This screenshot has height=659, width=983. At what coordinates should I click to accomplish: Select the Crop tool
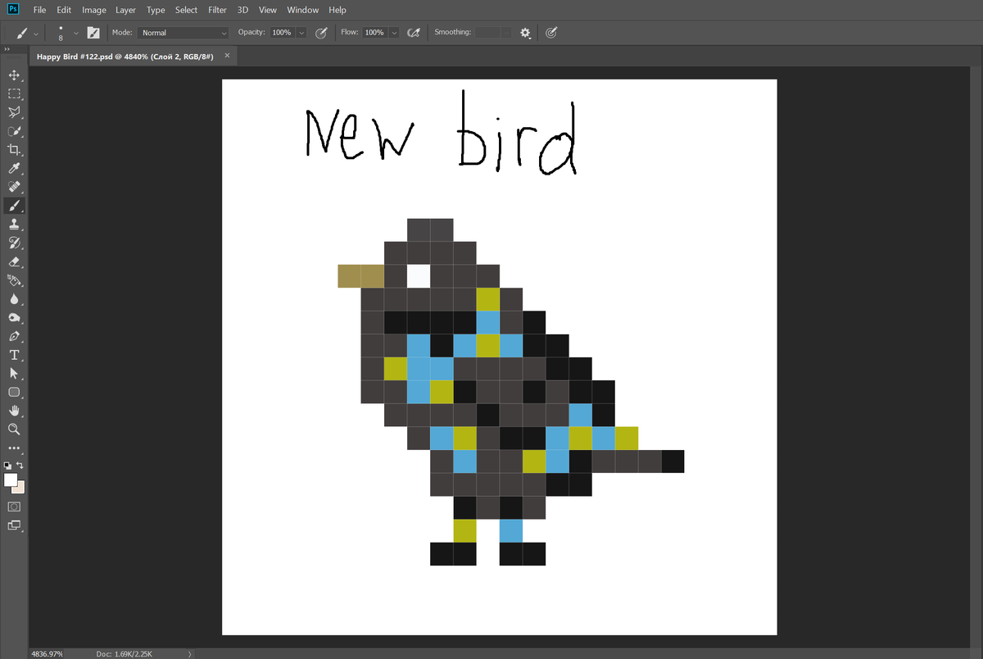coord(14,150)
